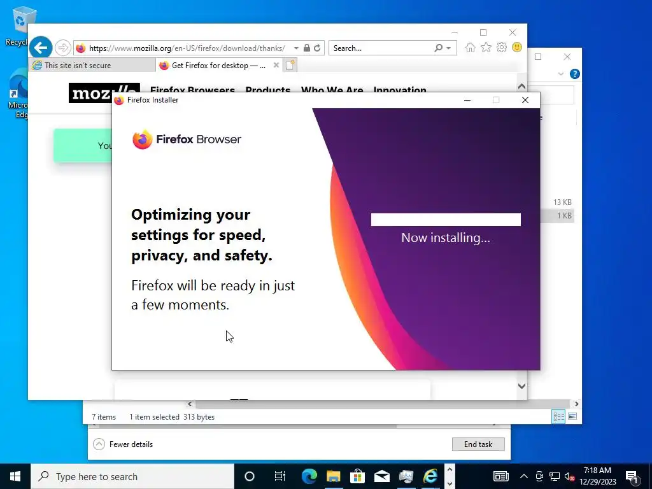Close the 'Get Firefox for desktop' tab
This screenshot has height=489, width=652.
tap(276, 66)
